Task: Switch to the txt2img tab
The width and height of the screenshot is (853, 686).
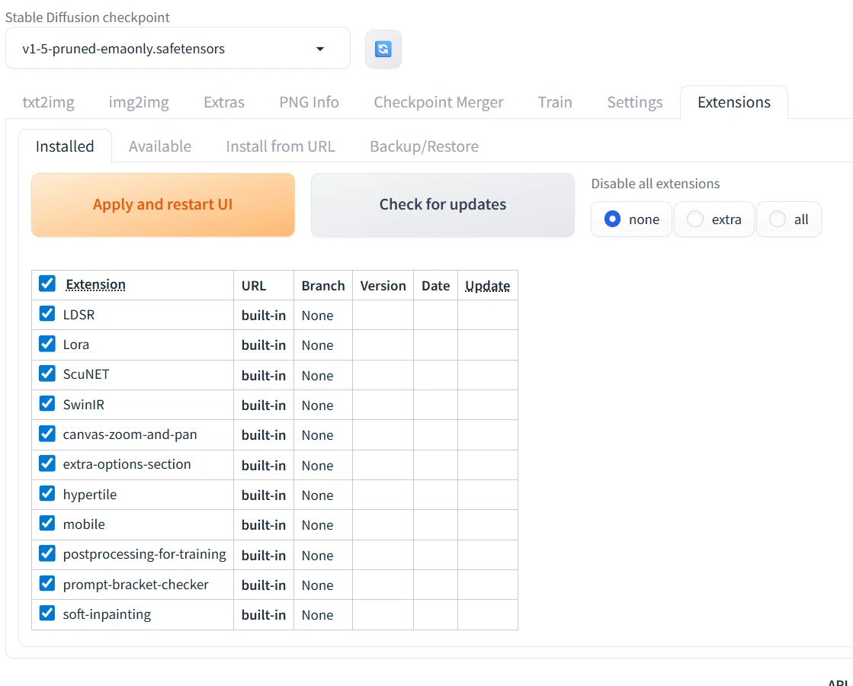Action: tap(49, 102)
